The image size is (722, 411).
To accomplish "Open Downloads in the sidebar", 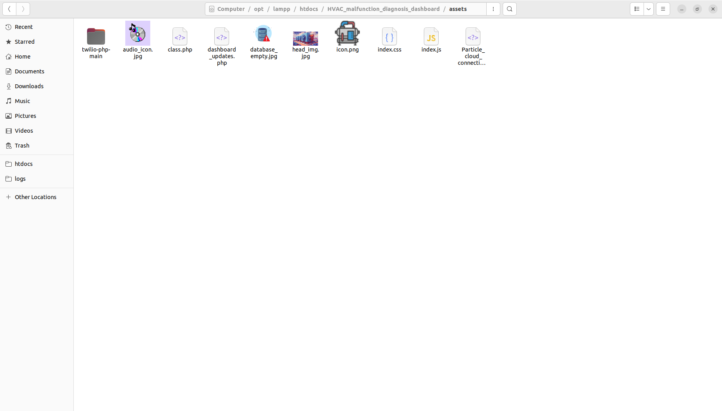I will point(29,86).
